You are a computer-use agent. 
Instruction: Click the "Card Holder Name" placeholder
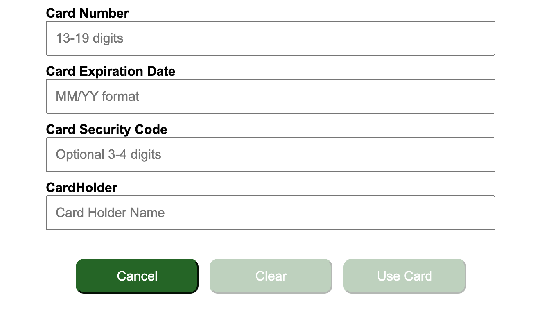point(110,213)
